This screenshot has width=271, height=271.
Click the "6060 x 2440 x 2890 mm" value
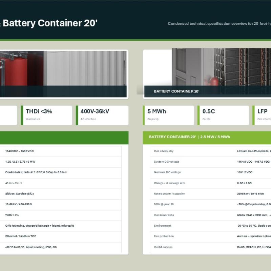pos(254,215)
